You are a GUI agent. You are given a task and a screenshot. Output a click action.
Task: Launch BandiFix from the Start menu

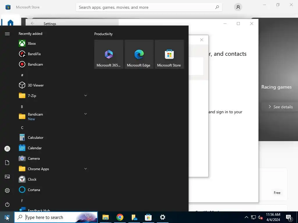tap(53, 54)
